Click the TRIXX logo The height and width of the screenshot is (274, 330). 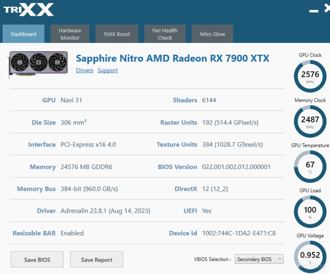coord(29,10)
